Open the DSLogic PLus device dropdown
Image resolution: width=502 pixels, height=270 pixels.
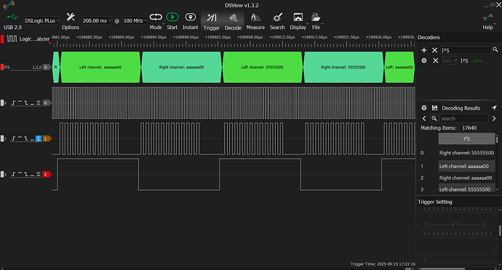[x=41, y=21]
